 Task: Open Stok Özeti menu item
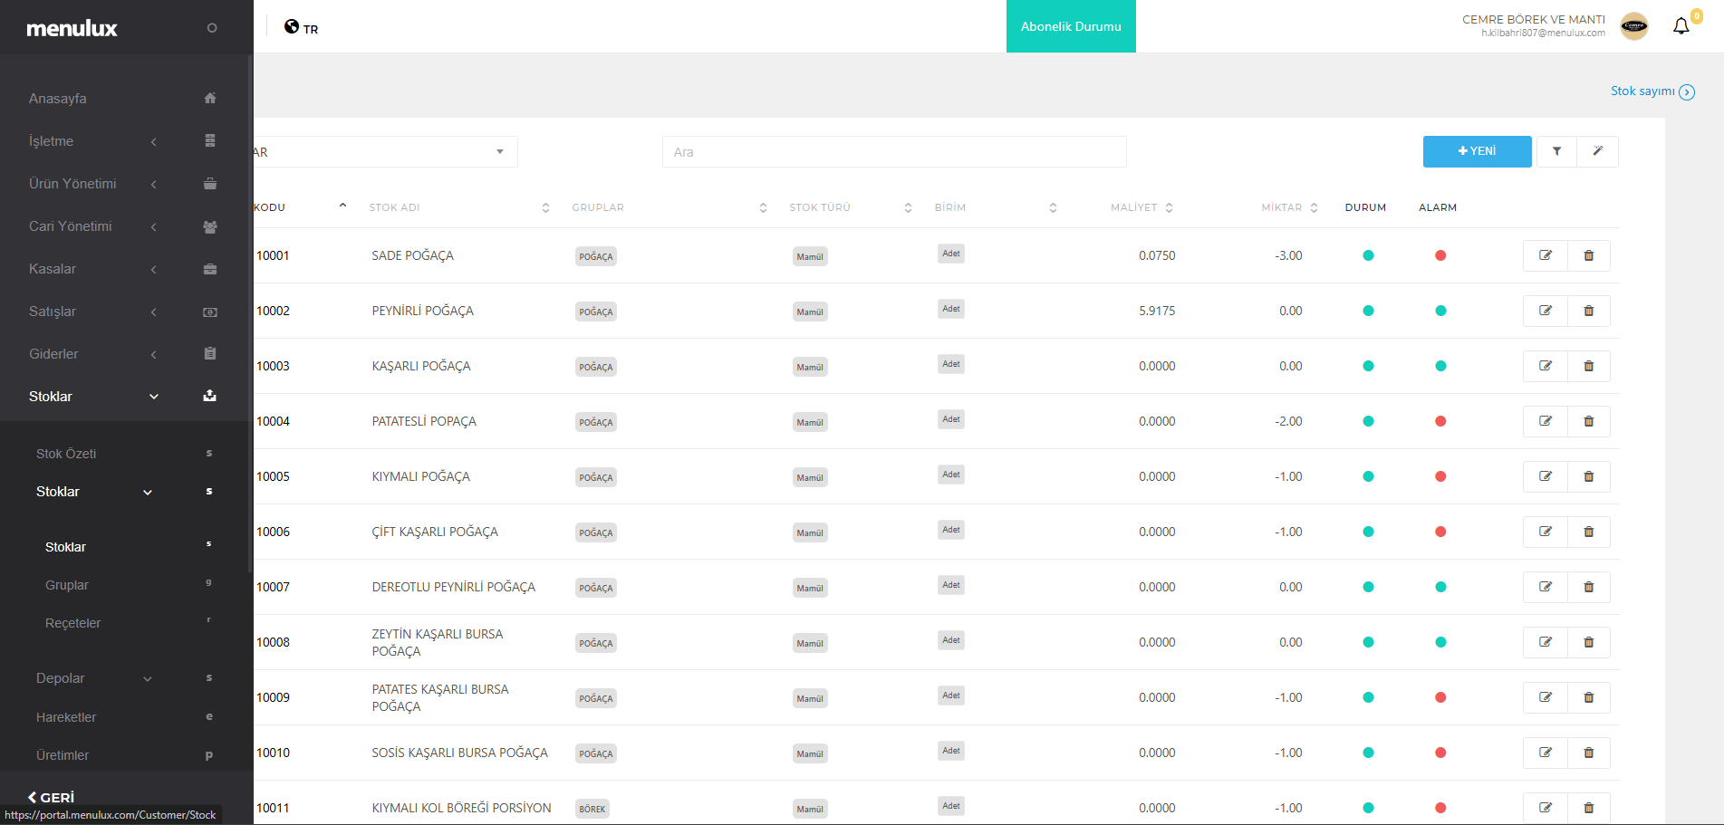click(x=66, y=454)
